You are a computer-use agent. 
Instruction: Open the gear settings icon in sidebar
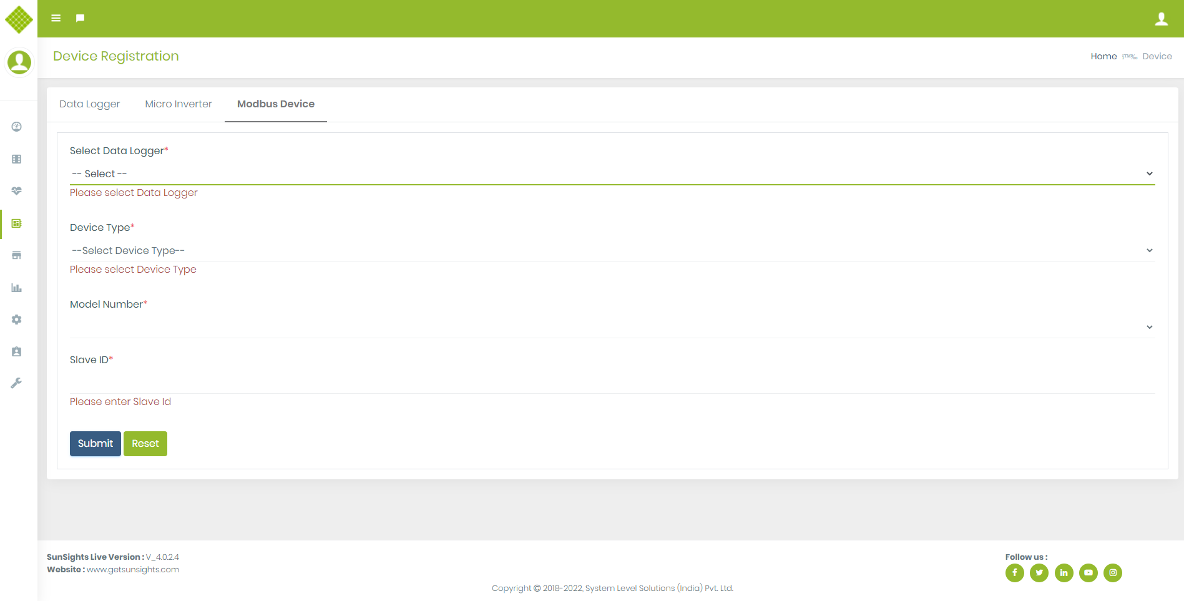click(x=17, y=320)
